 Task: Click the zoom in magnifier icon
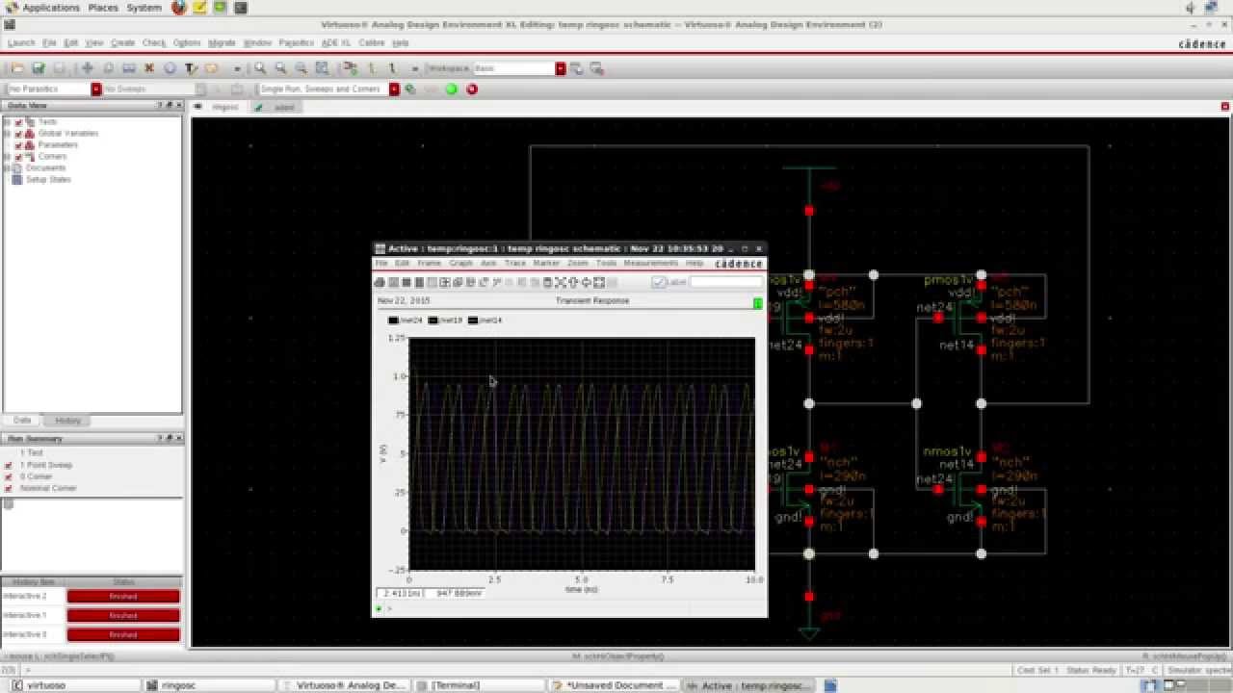point(260,68)
